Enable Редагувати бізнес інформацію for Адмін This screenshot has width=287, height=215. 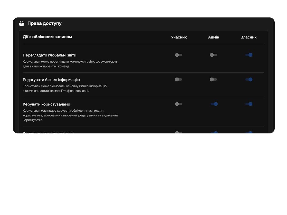pos(213,80)
